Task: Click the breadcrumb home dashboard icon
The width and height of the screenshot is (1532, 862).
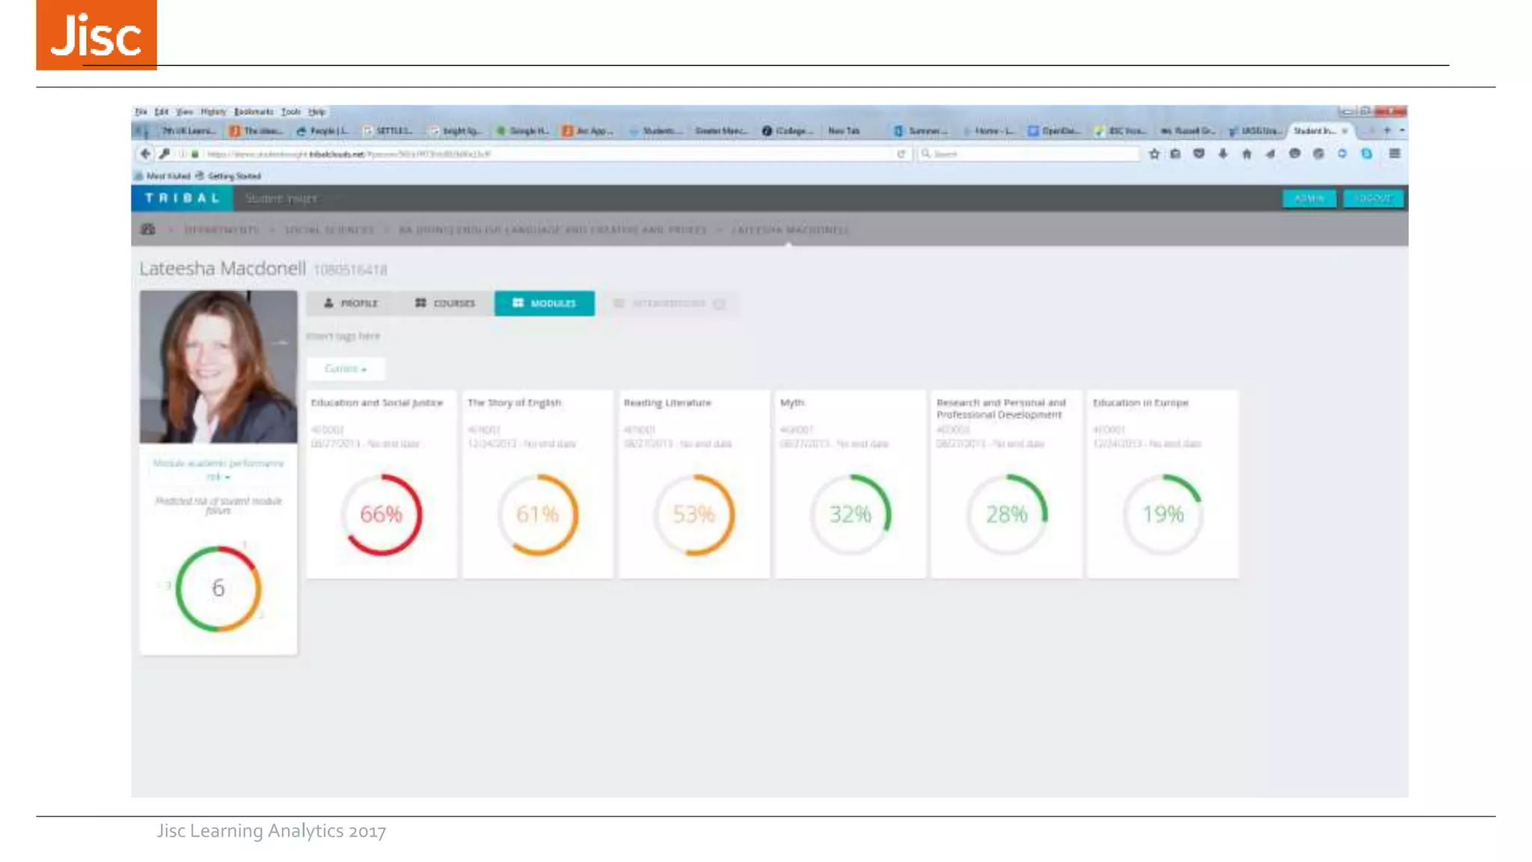Action: 148,229
